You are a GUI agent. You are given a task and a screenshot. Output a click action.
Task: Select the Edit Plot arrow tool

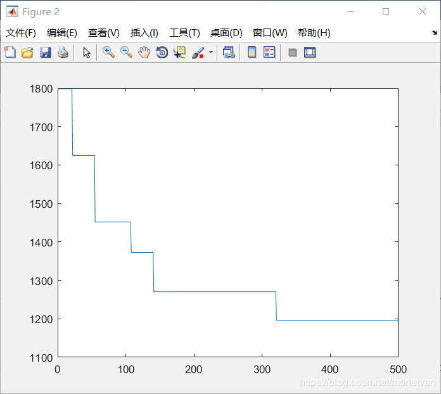point(87,53)
